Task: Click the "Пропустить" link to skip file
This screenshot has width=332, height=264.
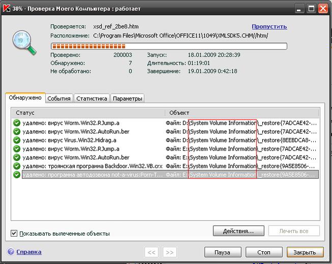Action: click(269, 26)
